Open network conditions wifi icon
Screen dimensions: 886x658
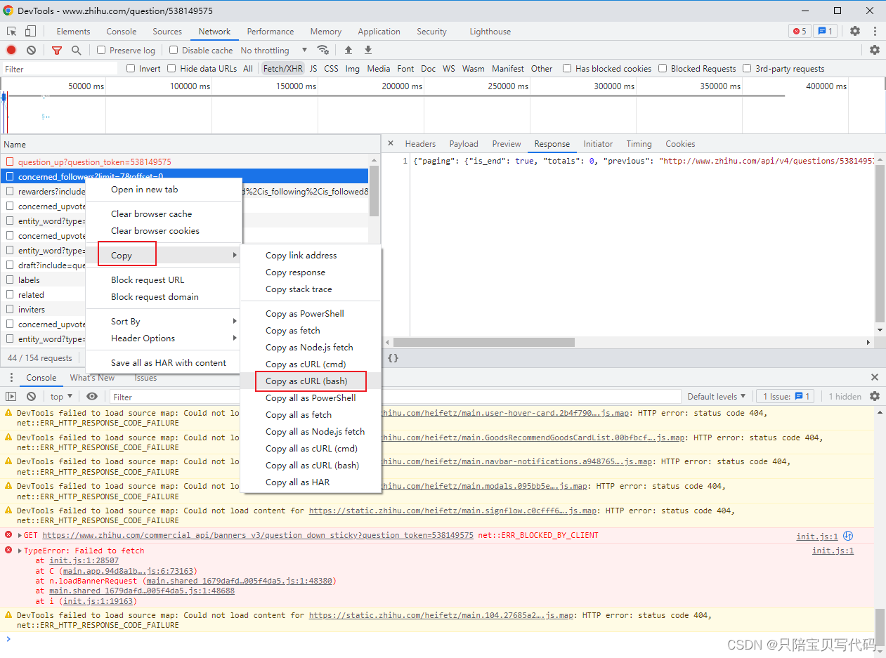click(x=323, y=50)
